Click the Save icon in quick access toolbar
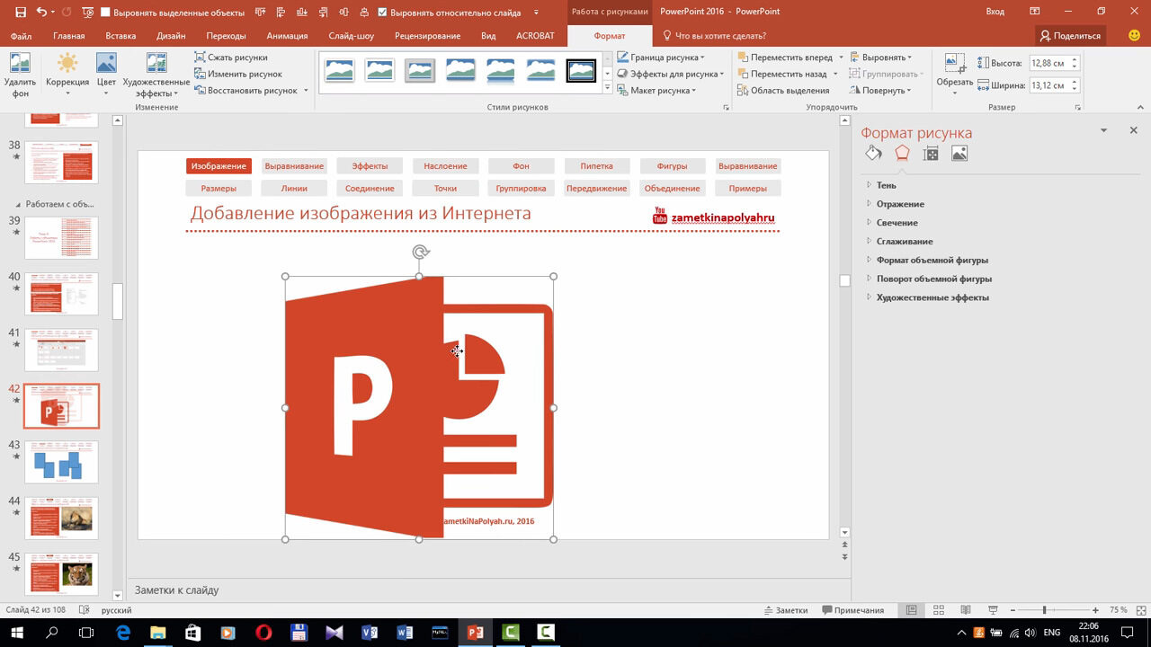 tap(21, 12)
